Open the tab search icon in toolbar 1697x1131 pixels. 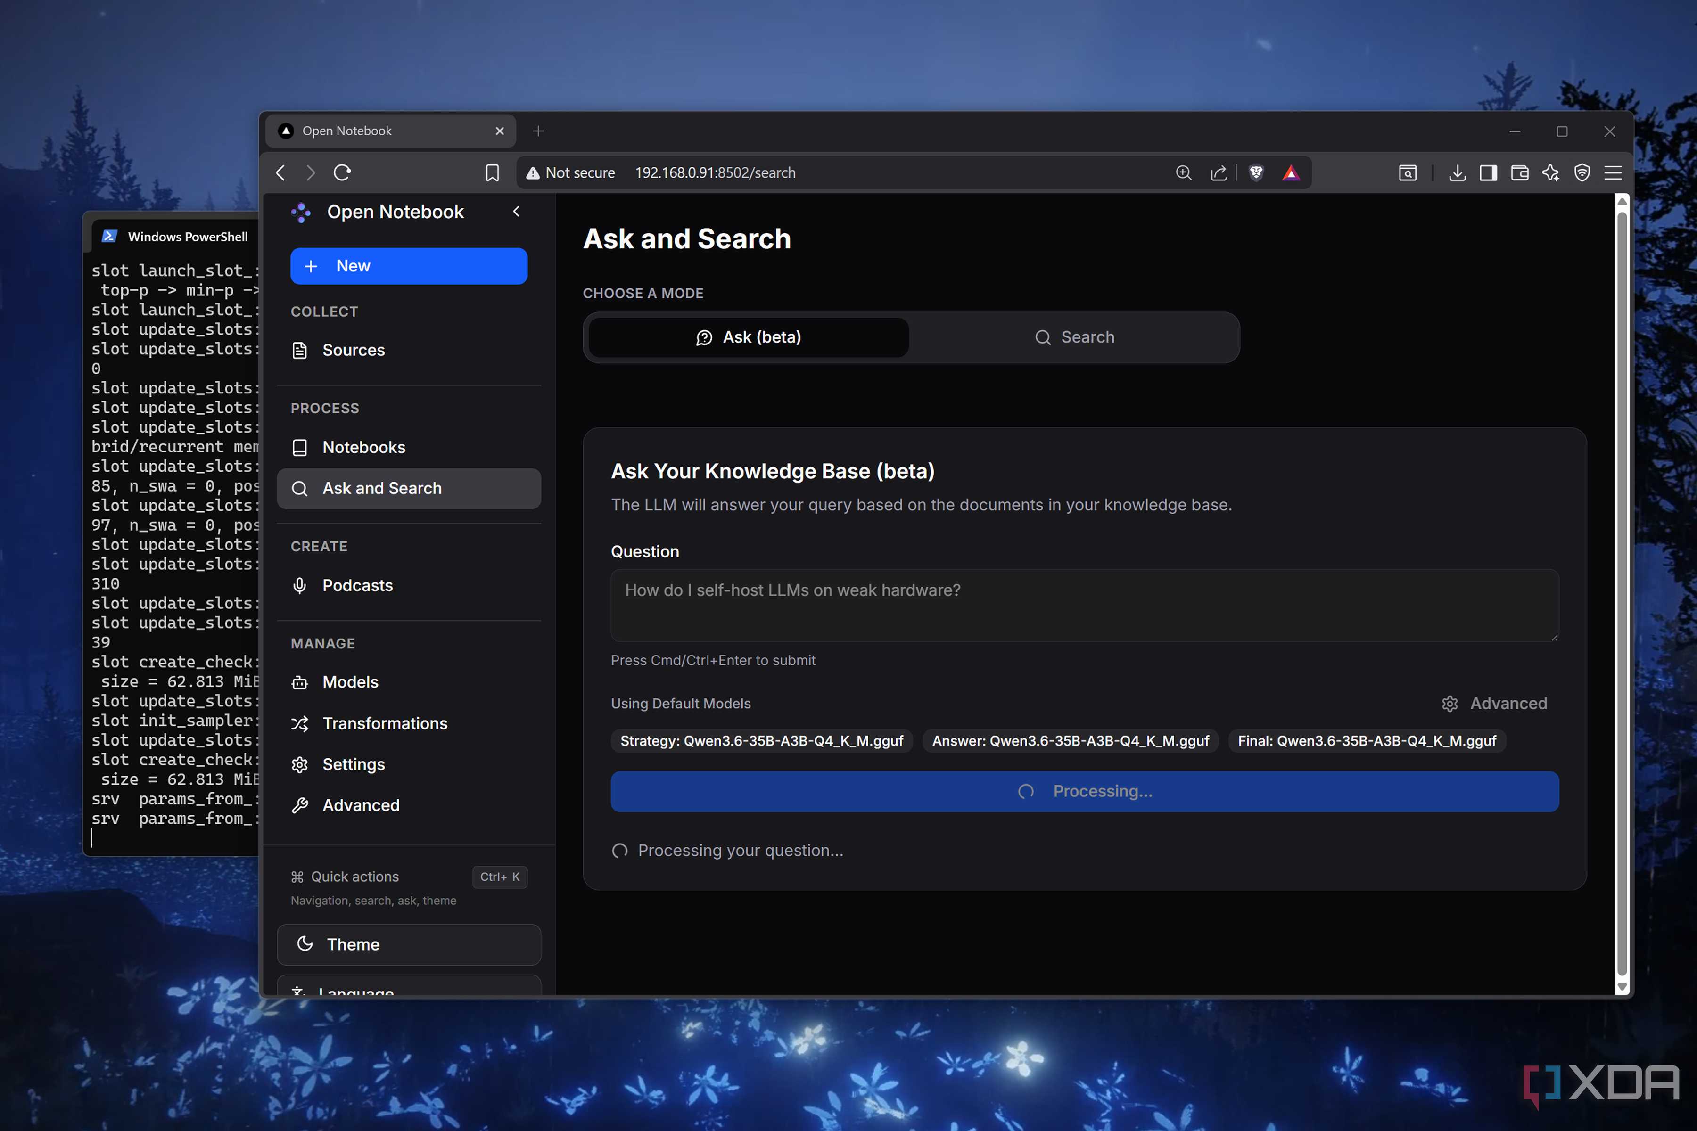tap(1408, 173)
